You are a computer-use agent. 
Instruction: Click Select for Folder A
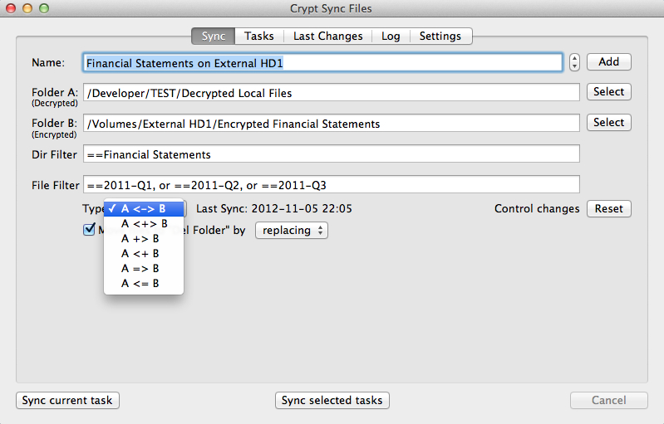click(608, 92)
